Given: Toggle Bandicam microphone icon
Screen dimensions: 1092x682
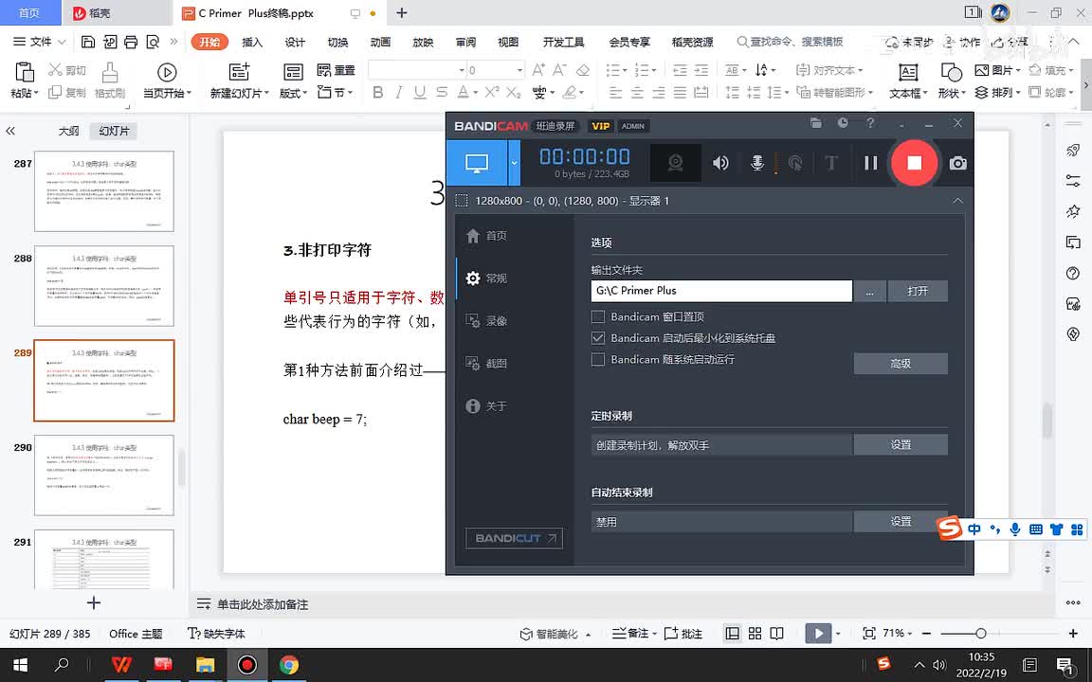Looking at the screenshot, I should point(757,163).
